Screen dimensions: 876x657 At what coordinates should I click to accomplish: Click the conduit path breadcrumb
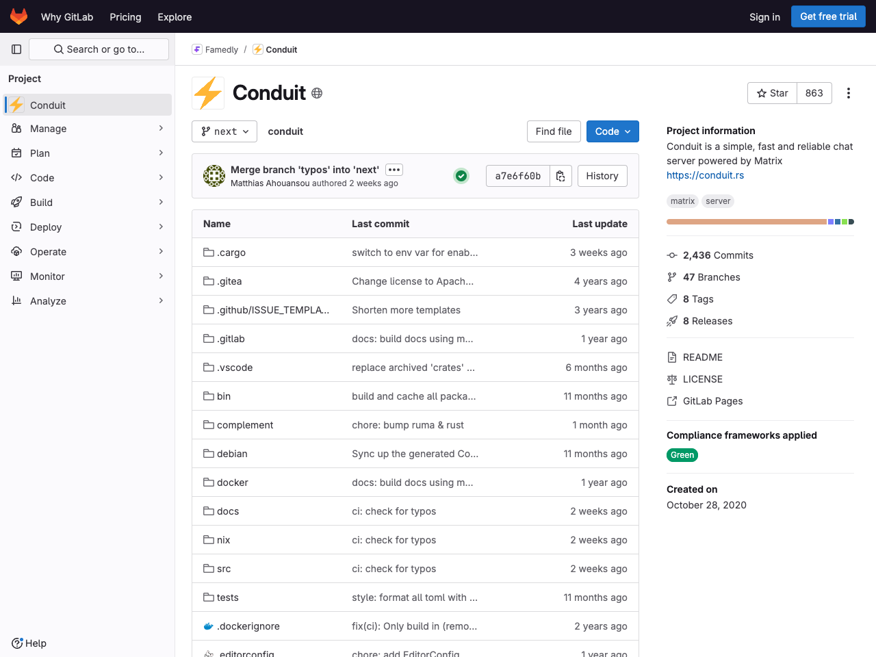285,131
